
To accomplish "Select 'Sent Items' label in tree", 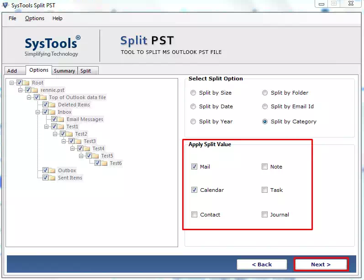I will 70,178.
